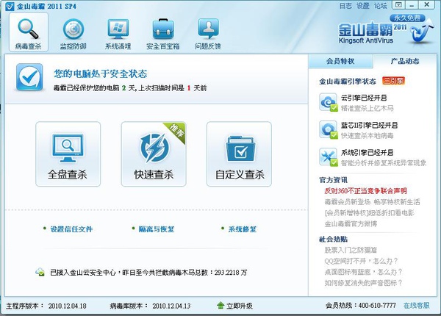This screenshot has width=441, height=316.
Task: Open 桌面图标有蓝底,怎么办? topic
Action: [x=363, y=272]
